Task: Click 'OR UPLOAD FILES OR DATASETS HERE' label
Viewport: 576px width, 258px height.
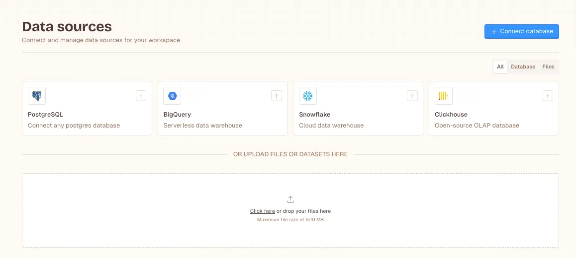Action: (290, 154)
